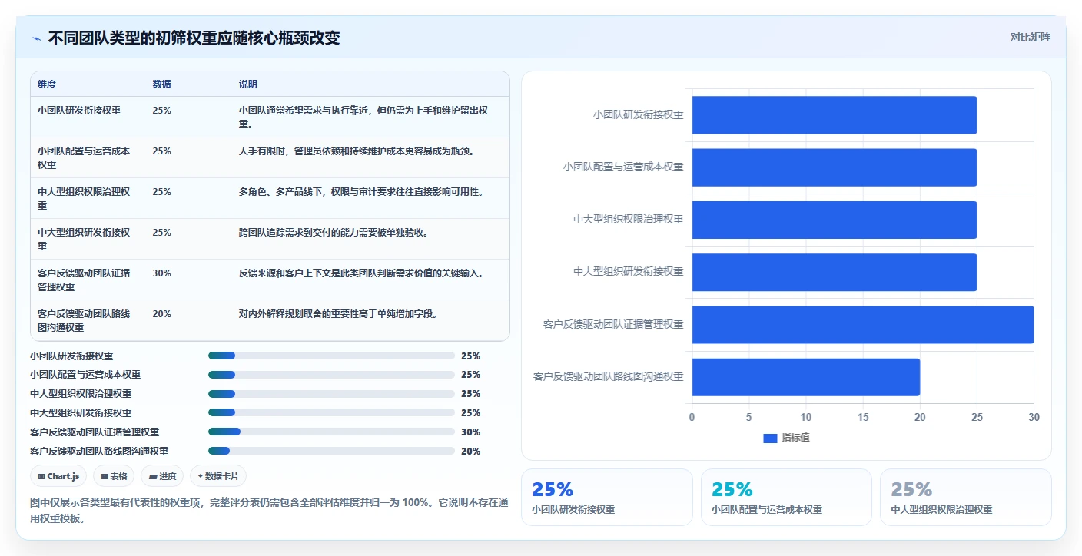Click the chart bar for 中大型组织权限治理权重
This screenshot has width=1082, height=556.
[x=835, y=220]
